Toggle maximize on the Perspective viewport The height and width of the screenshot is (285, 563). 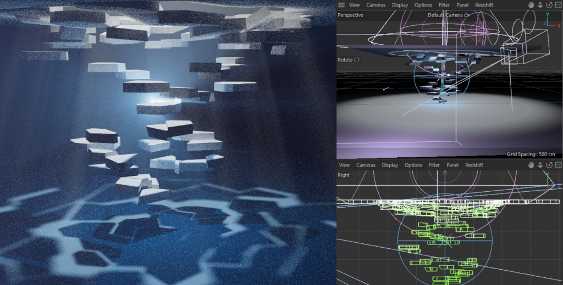558,5
